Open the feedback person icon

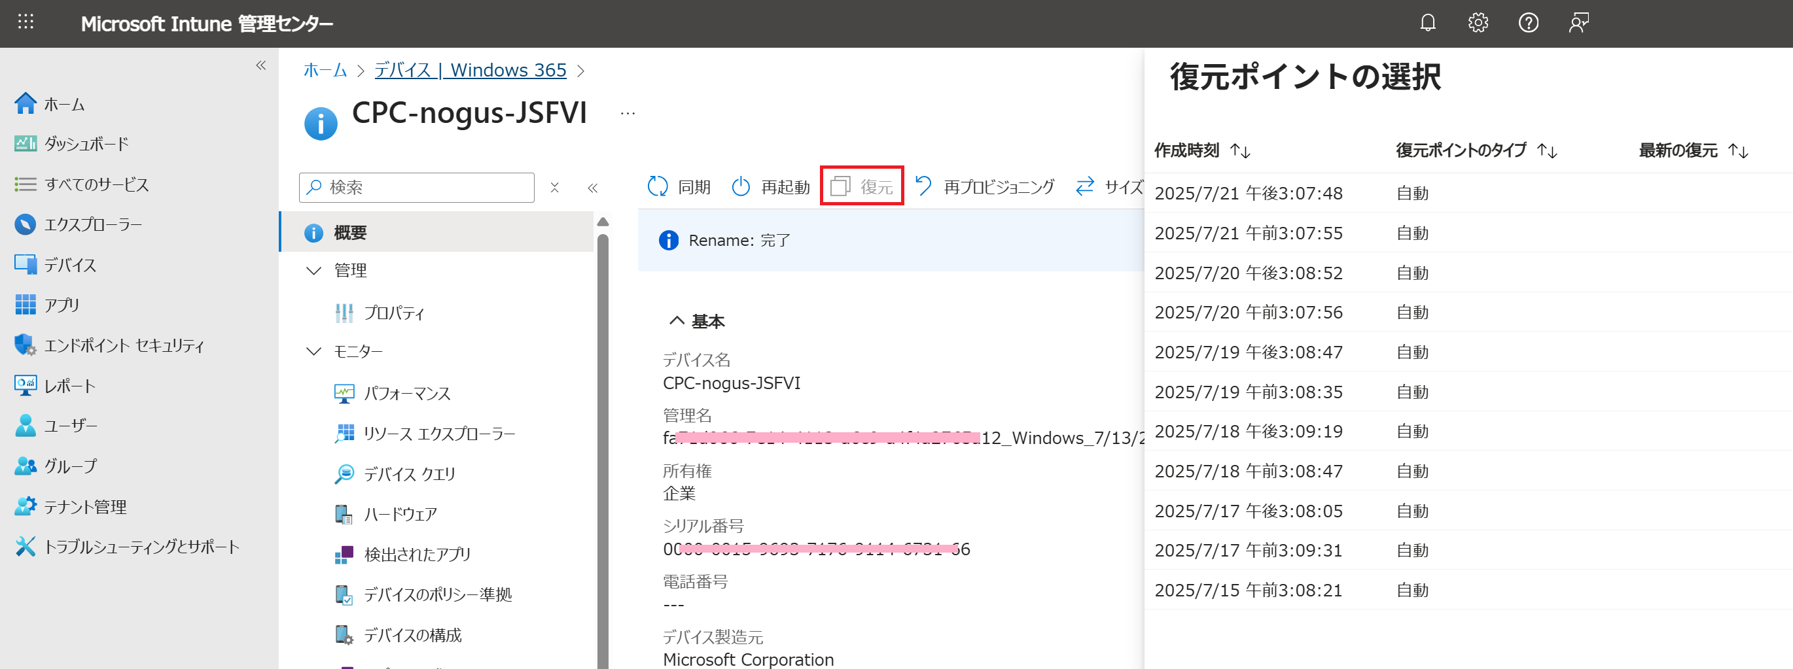pos(1578,23)
